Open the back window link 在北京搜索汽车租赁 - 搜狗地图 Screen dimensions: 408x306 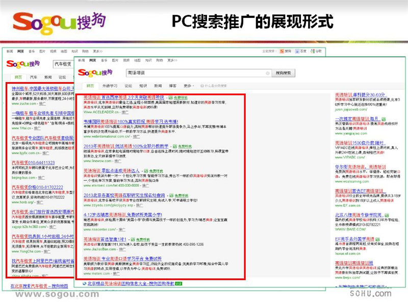tap(39, 286)
